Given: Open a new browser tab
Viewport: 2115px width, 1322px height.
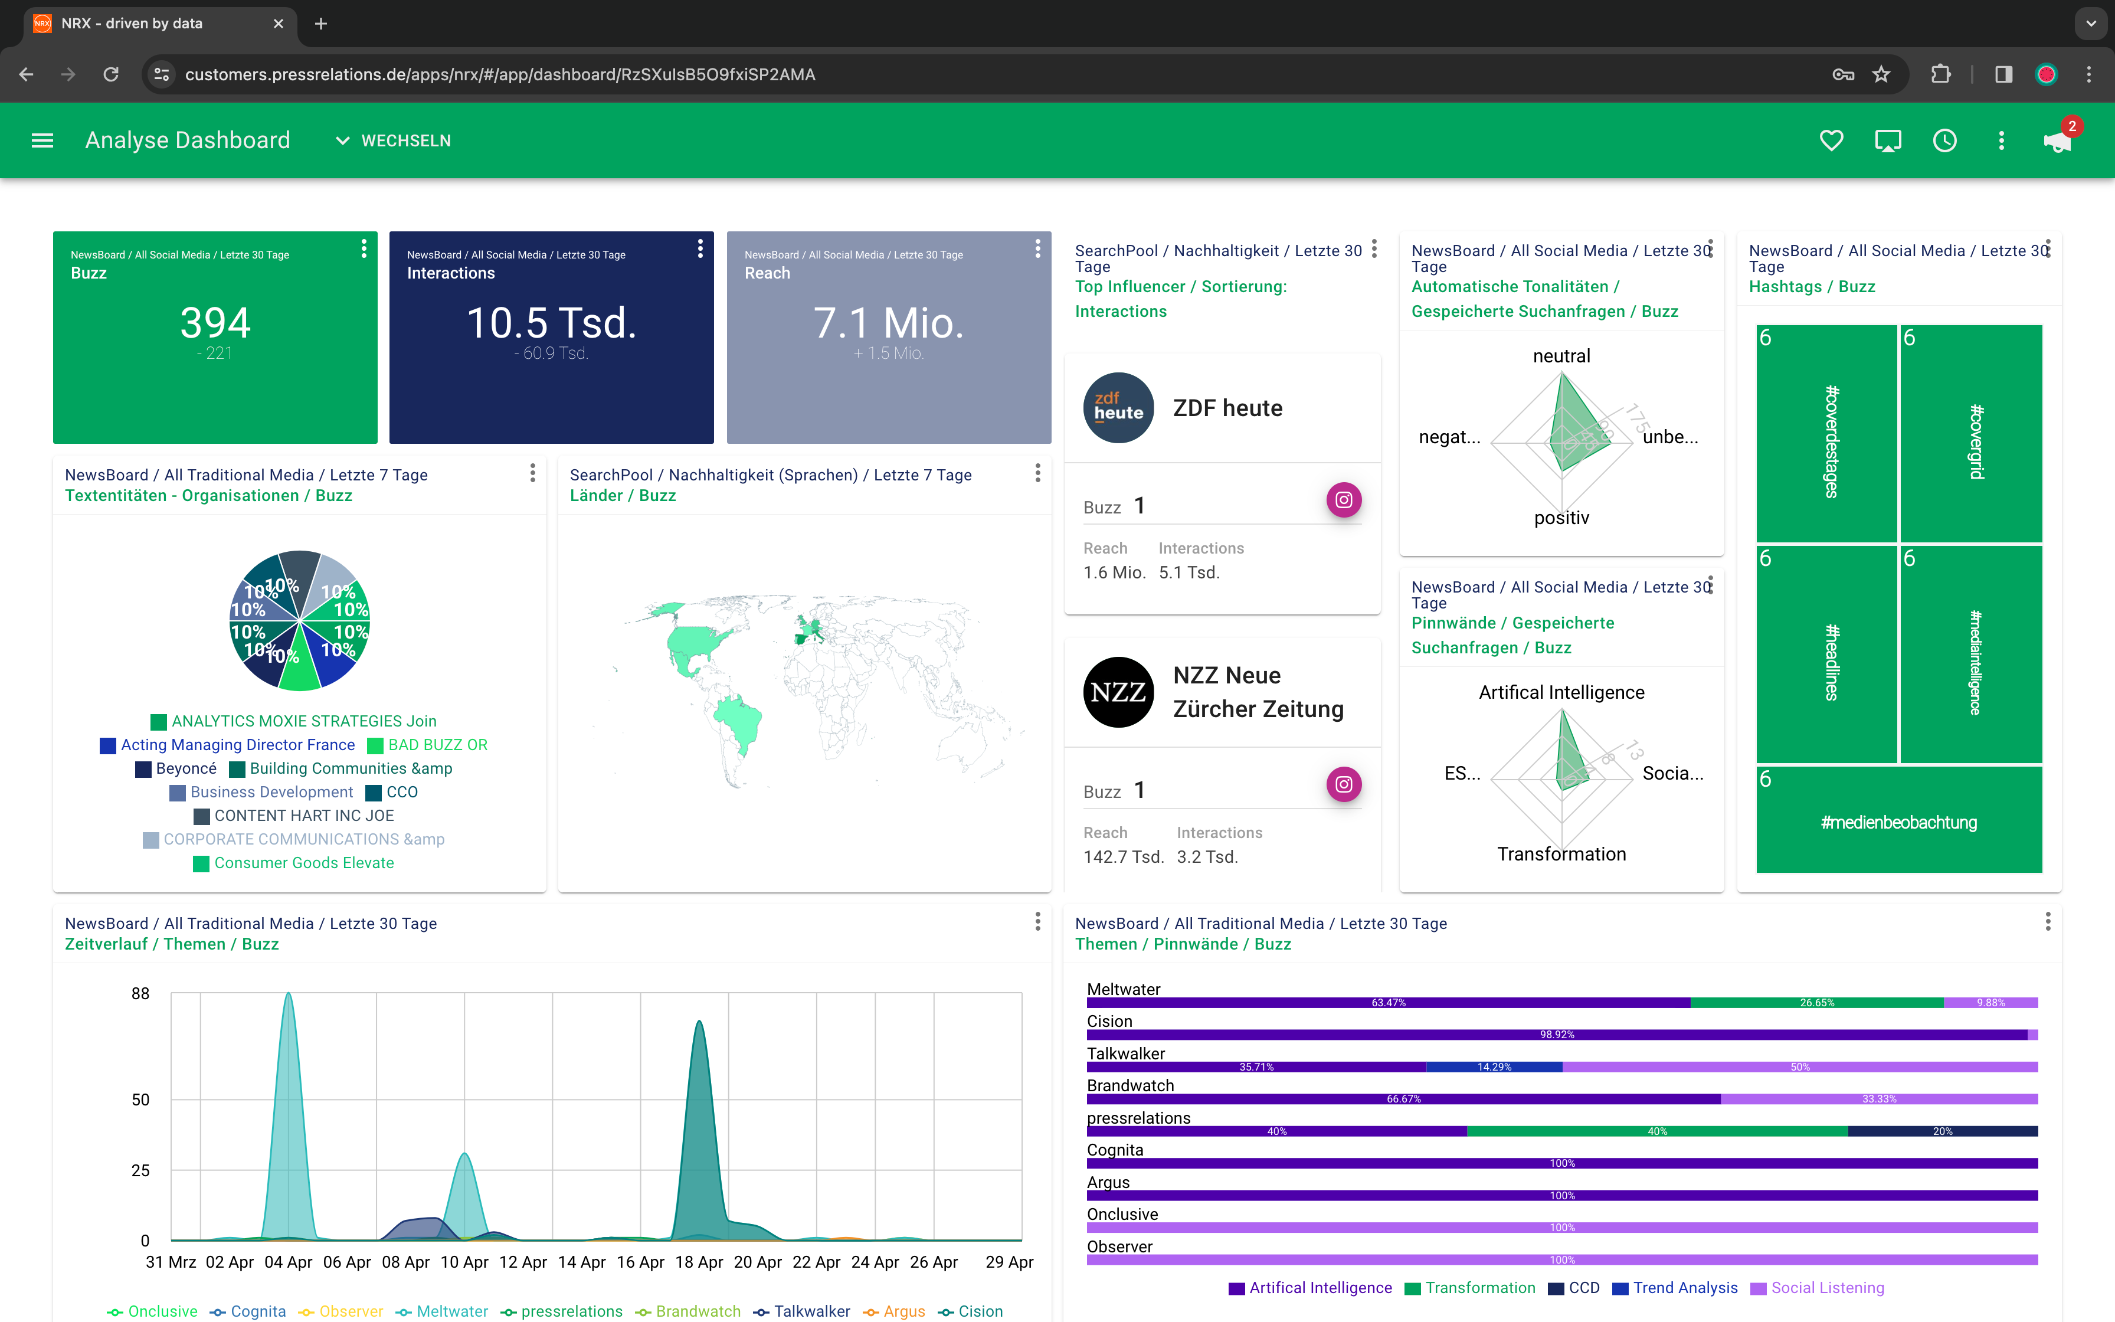Looking at the screenshot, I should click(x=321, y=24).
